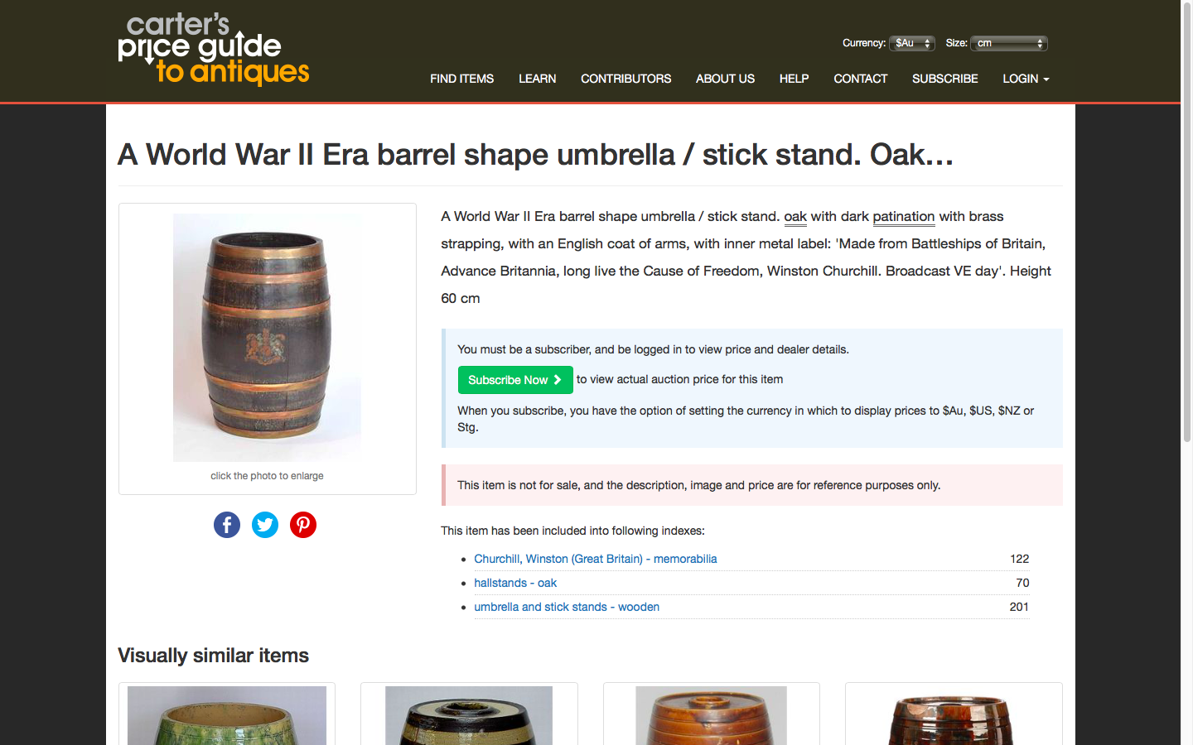
Task: Open the hallstands - oak index link
Action: coord(515,583)
